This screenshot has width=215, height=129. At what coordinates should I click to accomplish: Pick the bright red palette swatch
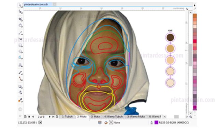195,41
